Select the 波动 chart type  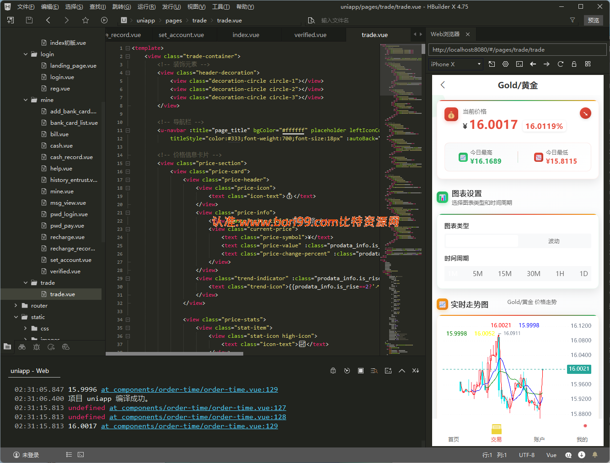click(x=554, y=241)
